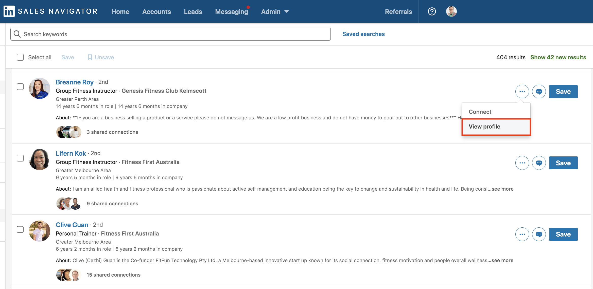View Breanne Roy's 3 shared connections
Screen dimensions: 593x289
coord(112,132)
